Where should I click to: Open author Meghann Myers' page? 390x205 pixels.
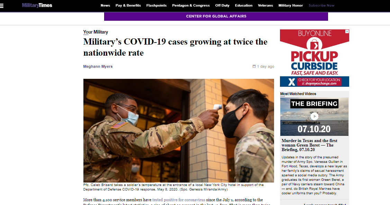pyautogui.click(x=98, y=66)
